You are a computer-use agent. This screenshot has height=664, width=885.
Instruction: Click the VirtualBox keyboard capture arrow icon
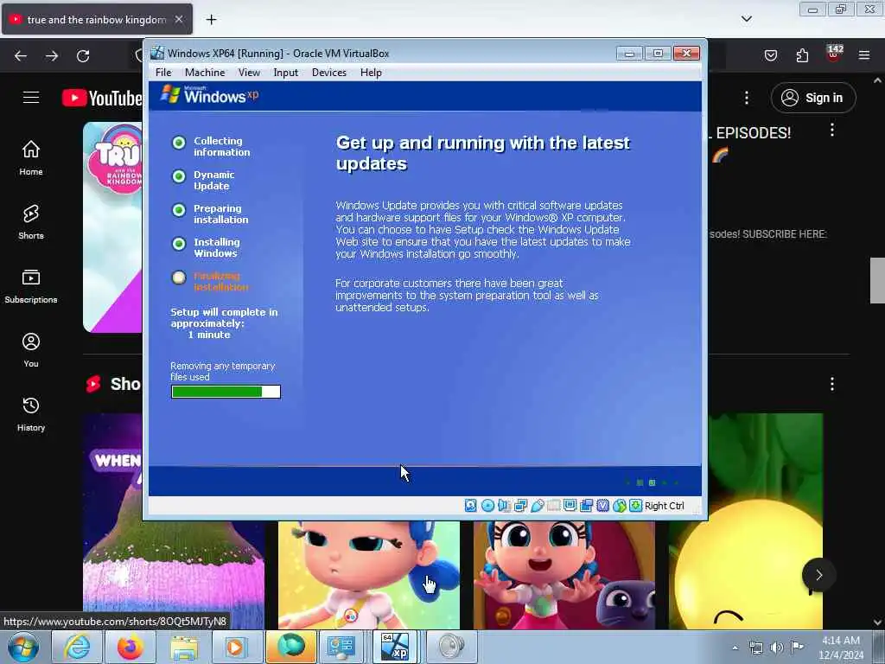pyautogui.click(x=635, y=505)
